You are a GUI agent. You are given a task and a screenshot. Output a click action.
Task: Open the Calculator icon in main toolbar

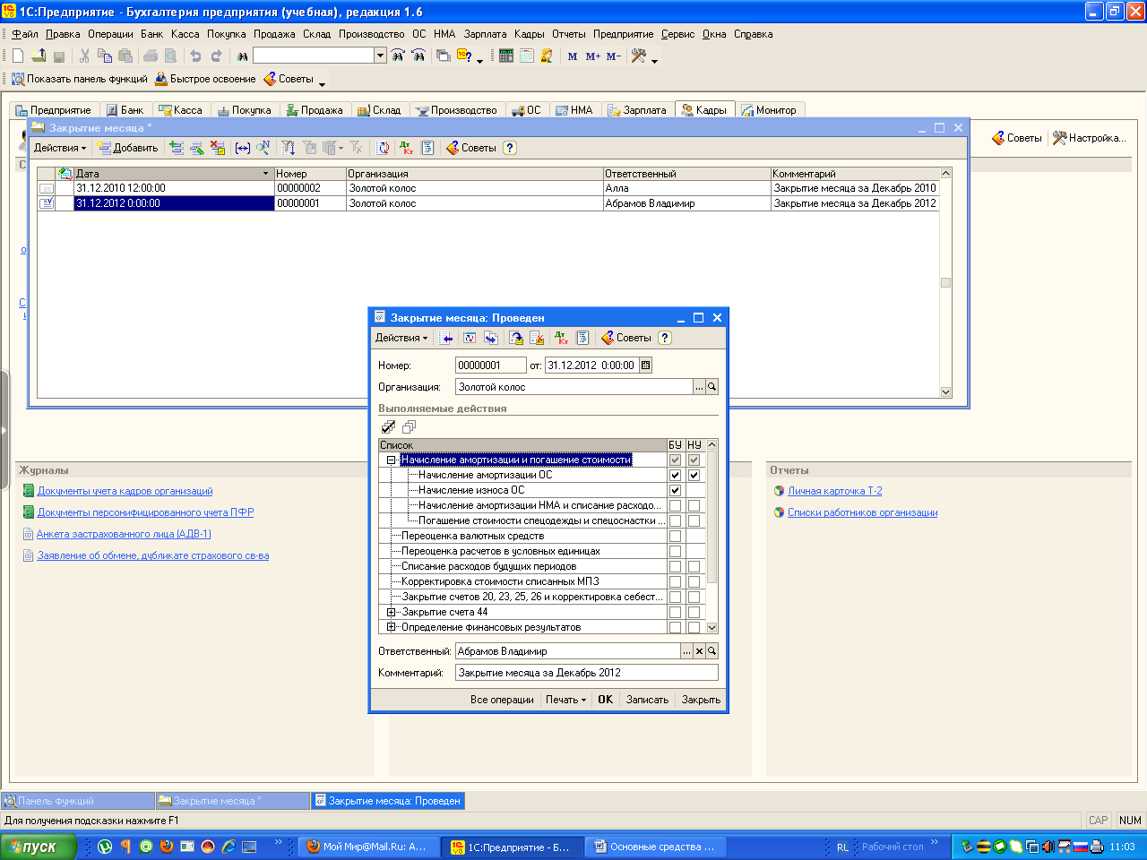pos(506,56)
